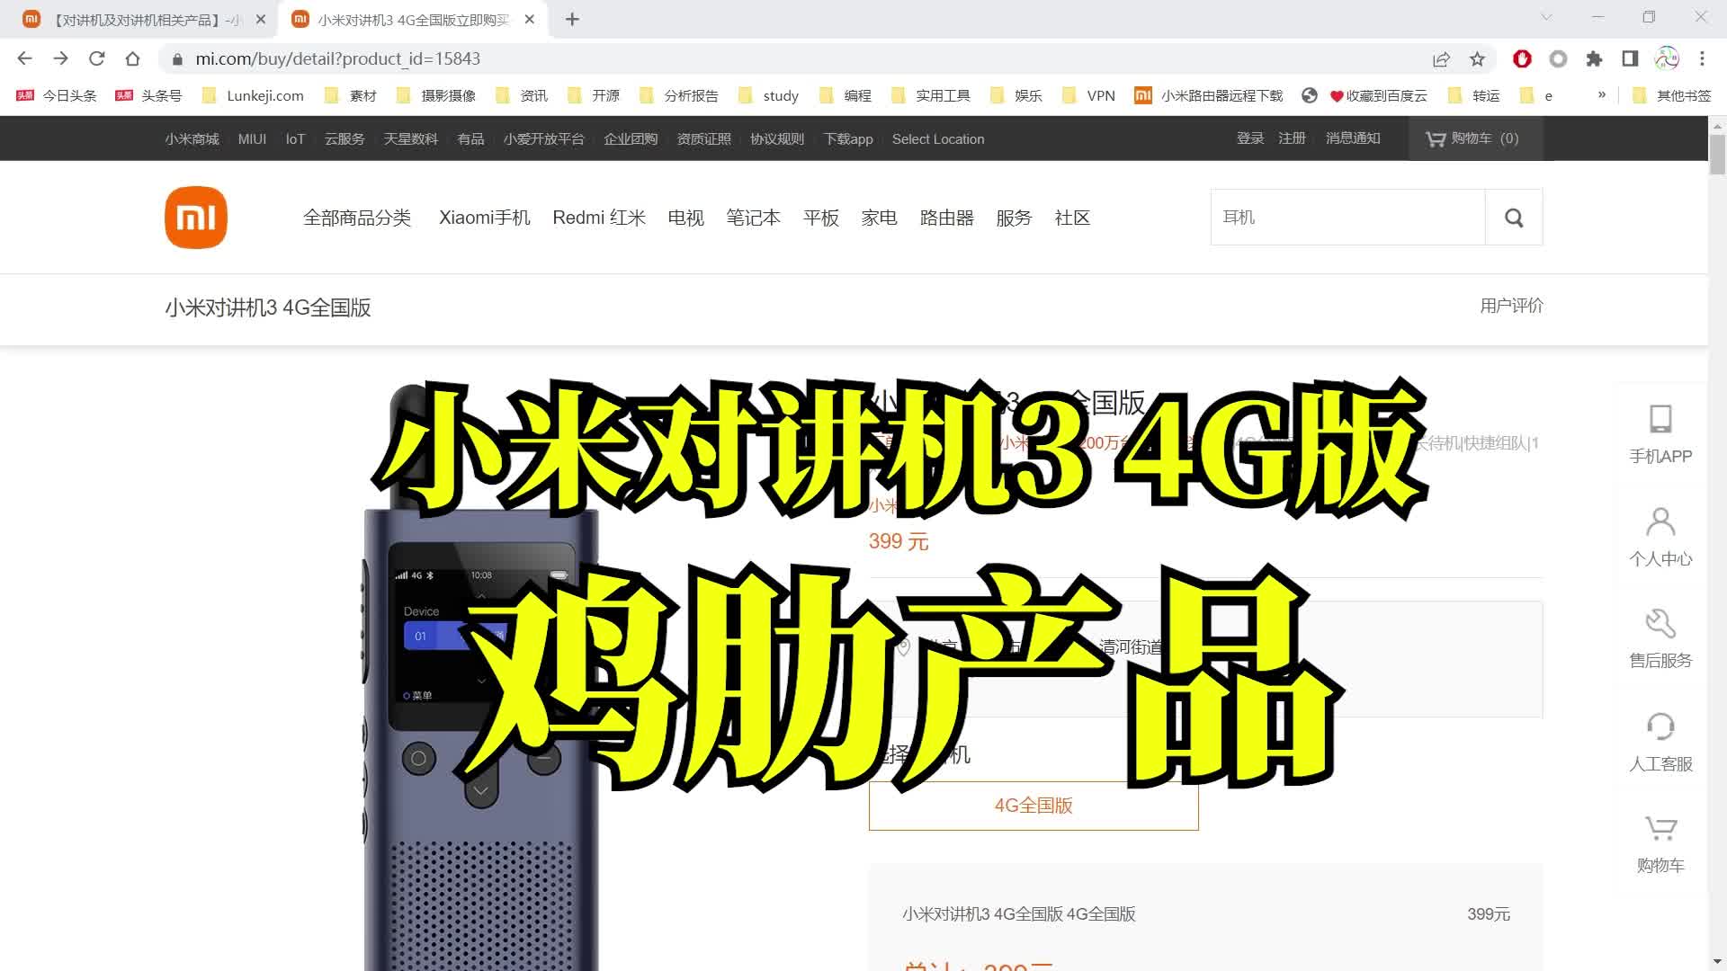Open the 用户评价 link

click(1511, 306)
